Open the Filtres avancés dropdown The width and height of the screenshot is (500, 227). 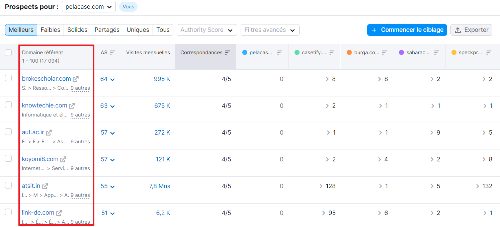click(x=270, y=30)
